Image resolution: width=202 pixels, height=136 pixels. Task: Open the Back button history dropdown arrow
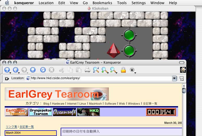(x=19, y=73)
